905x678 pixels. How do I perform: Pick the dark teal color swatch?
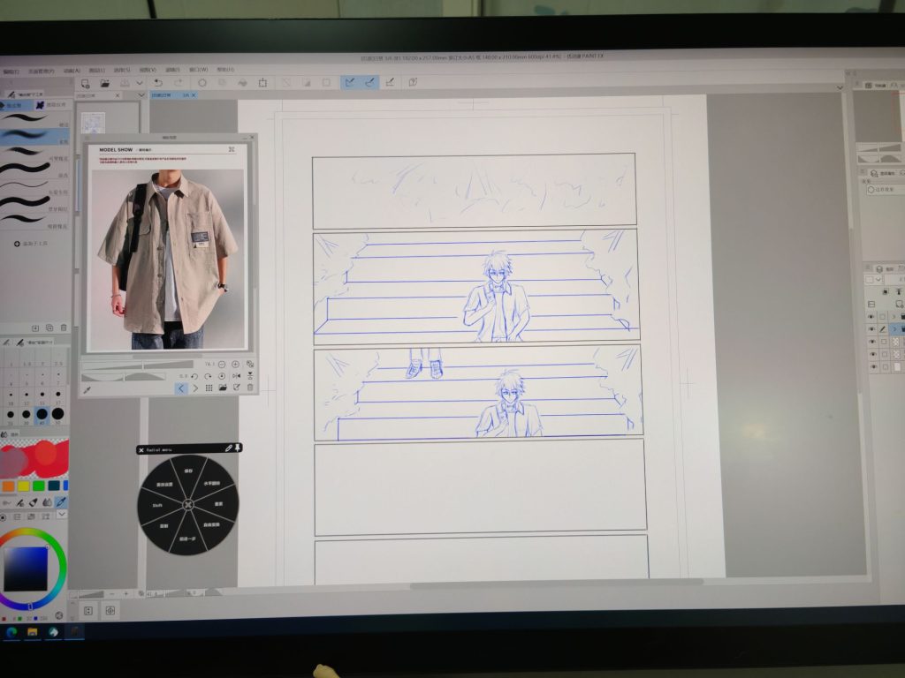pyautogui.click(x=54, y=486)
